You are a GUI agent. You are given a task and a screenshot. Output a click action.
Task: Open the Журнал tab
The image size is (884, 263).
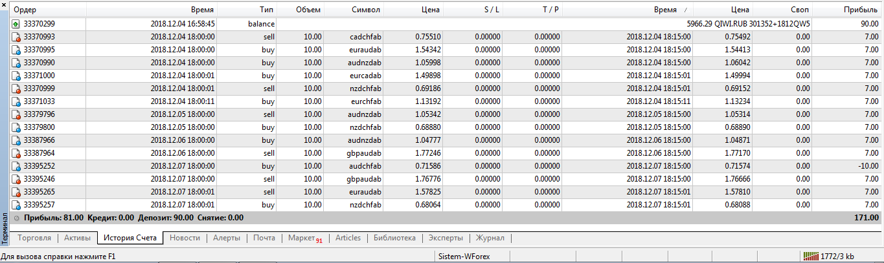(490, 238)
